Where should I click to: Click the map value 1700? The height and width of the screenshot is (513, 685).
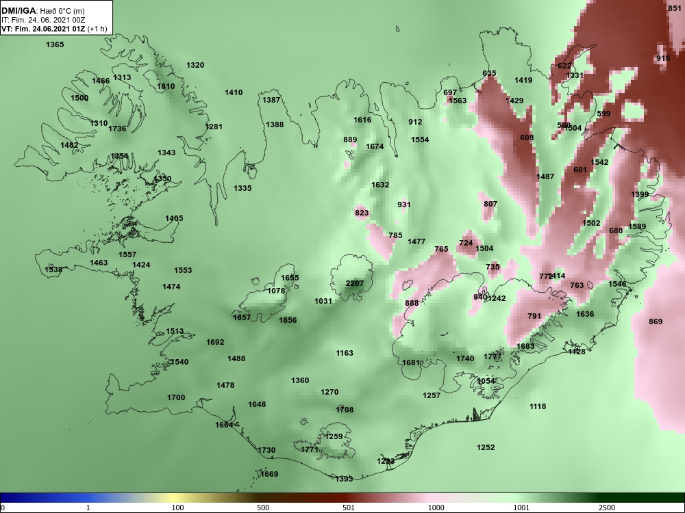click(x=176, y=397)
